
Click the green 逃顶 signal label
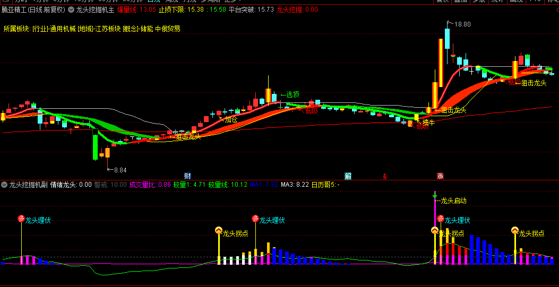293,95
